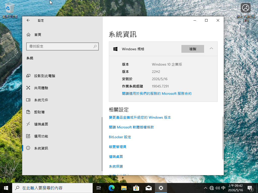
Task: Click the 資源回收筒 desktop icon
Action: [10, 10]
